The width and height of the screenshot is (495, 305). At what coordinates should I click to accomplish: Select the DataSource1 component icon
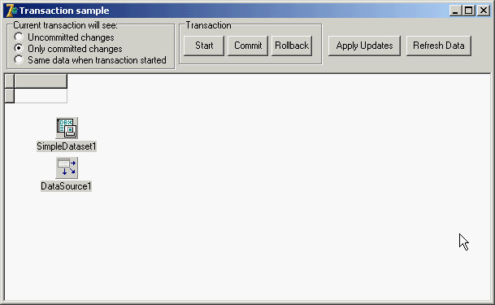click(x=67, y=168)
